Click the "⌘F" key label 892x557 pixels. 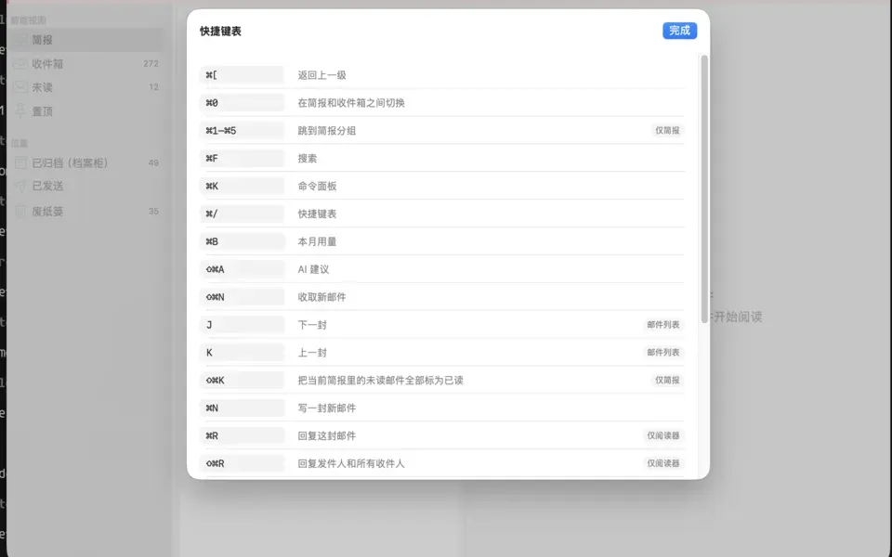[x=212, y=159]
